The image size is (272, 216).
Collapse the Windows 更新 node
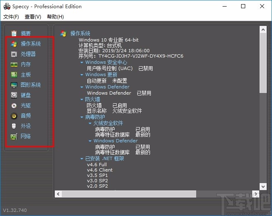(82, 74)
